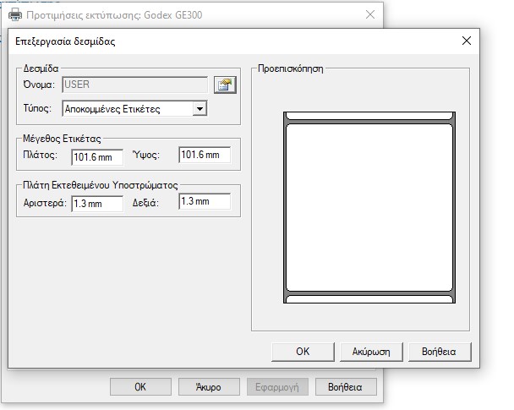This screenshot has width=514, height=410.
Task: Open Βοήθεια in the stock edit dialog
Action: click(x=440, y=351)
